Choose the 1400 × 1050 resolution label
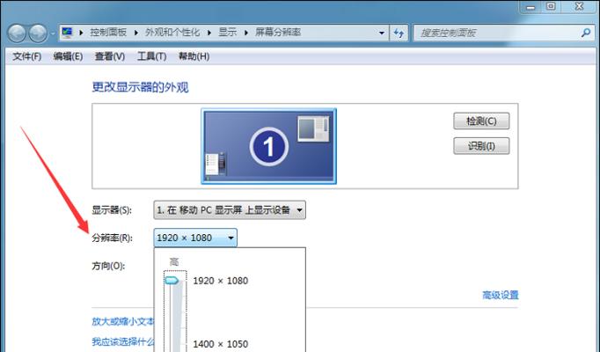This screenshot has height=352, width=600. [221, 344]
